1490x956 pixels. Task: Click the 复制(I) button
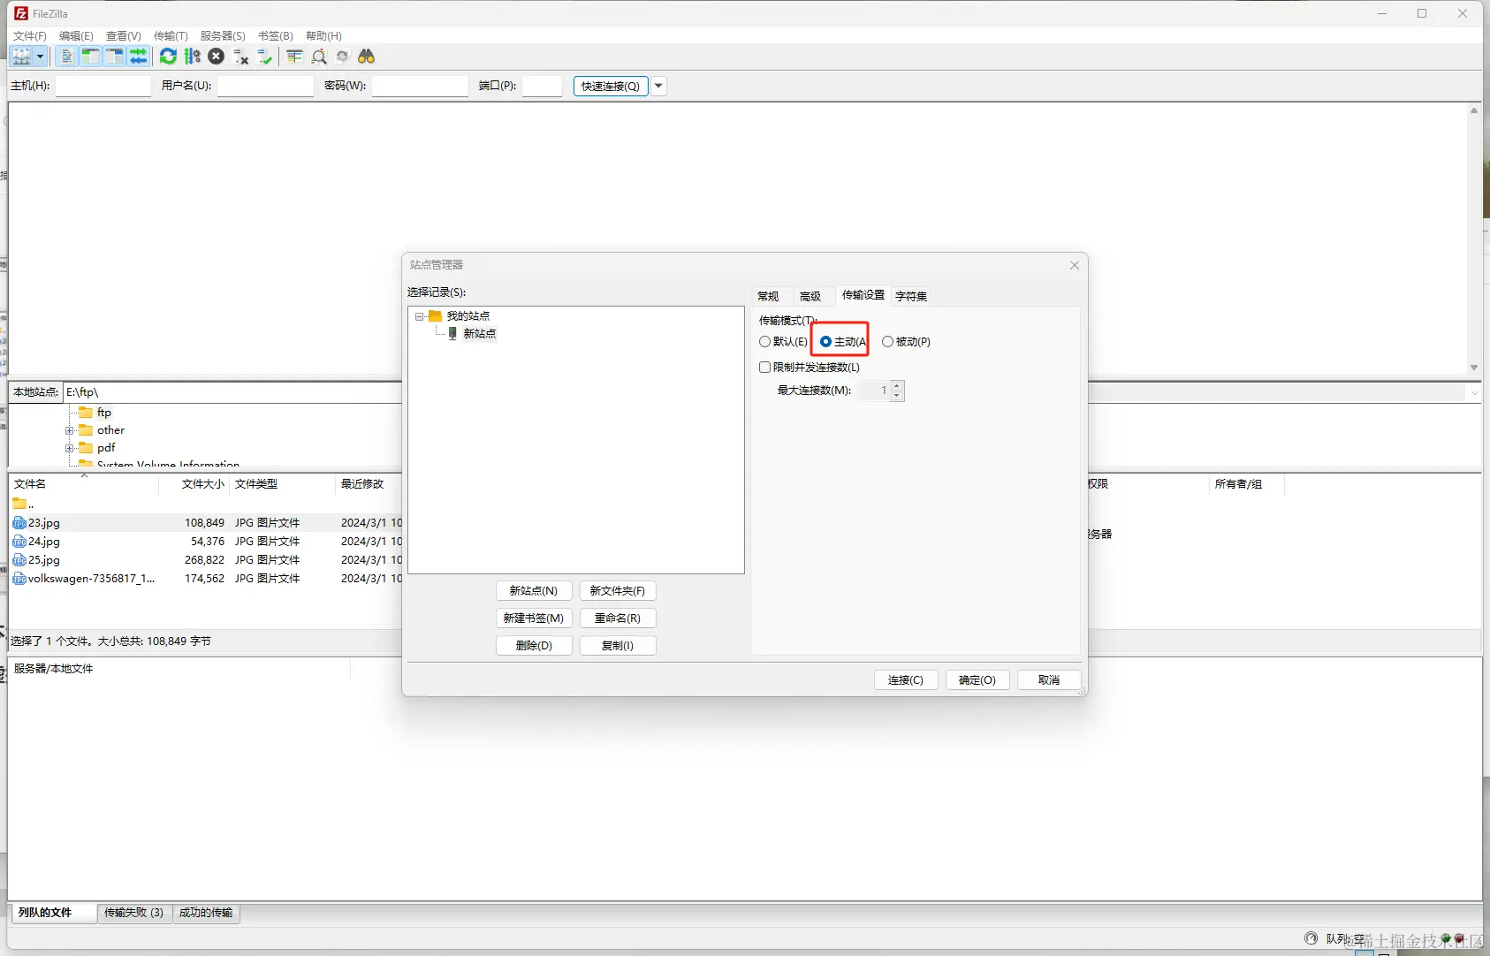point(618,646)
